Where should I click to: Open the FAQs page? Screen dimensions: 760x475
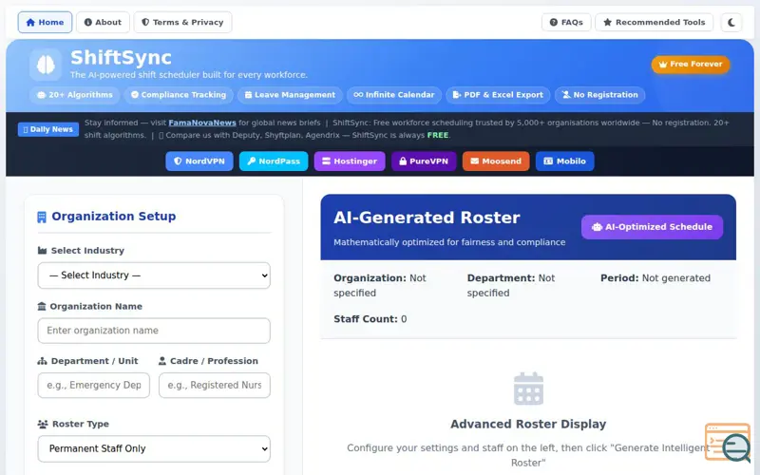click(x=566, y=22)
